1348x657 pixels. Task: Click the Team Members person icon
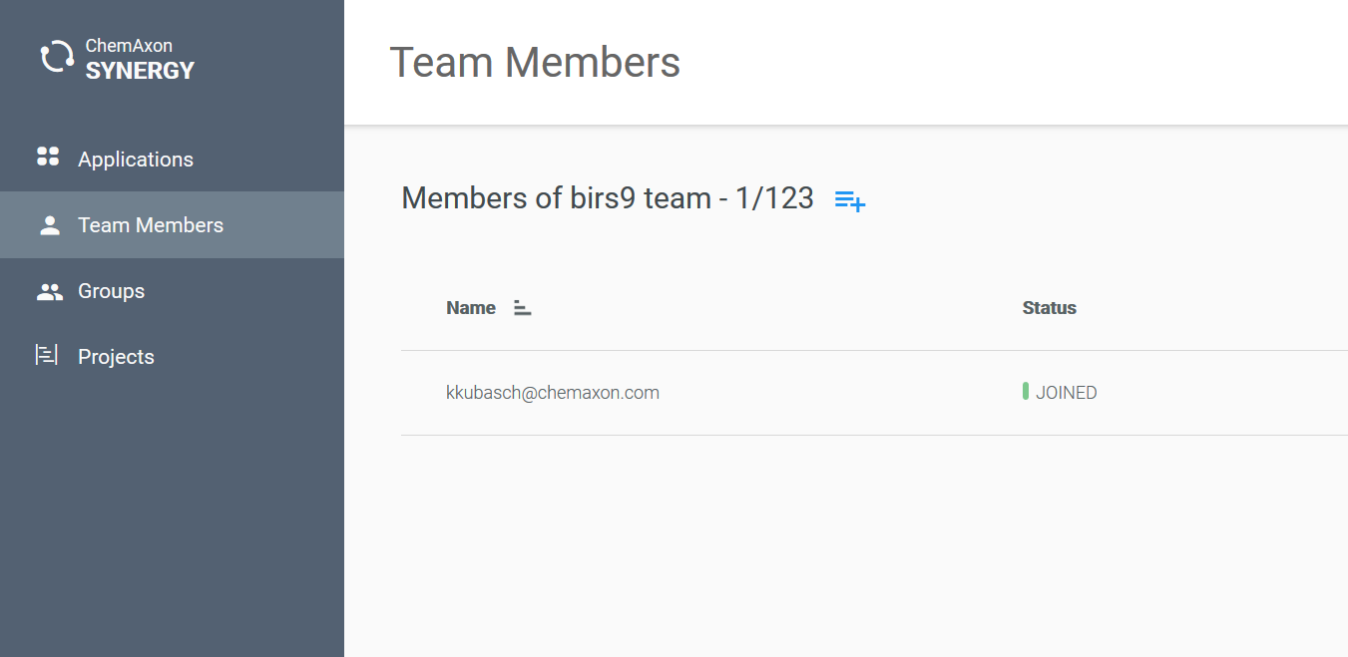(x=50, y=225)
